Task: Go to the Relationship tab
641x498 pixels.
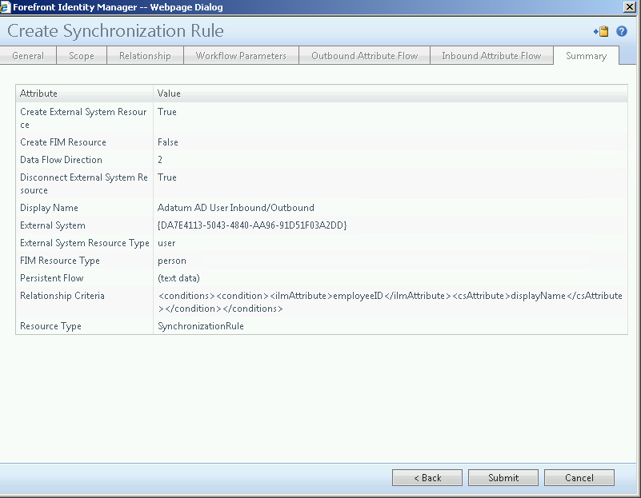Action: pyautogui.click(x=145, y=56)
